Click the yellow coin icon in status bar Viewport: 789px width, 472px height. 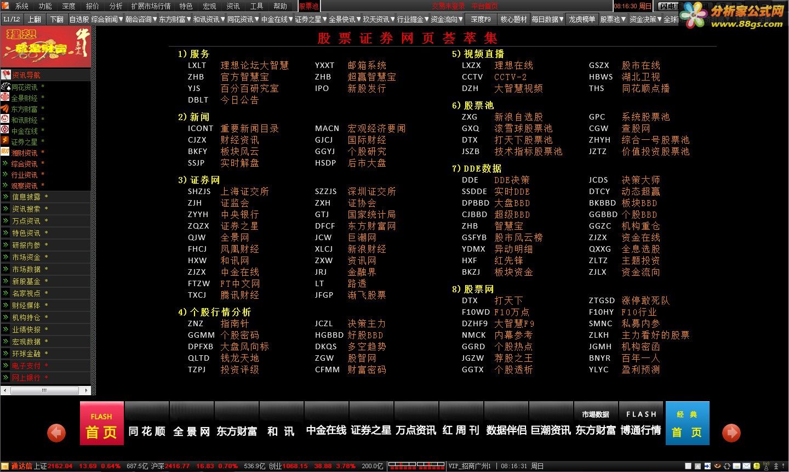click(757, 466)
